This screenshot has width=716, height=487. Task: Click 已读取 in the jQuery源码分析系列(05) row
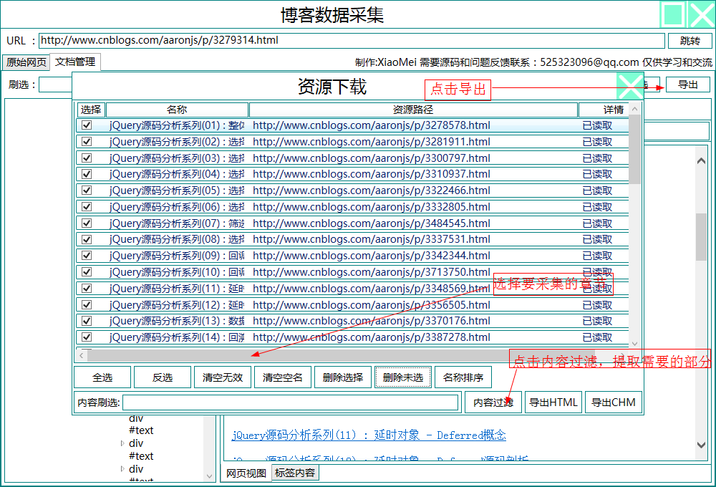(597, 191)
